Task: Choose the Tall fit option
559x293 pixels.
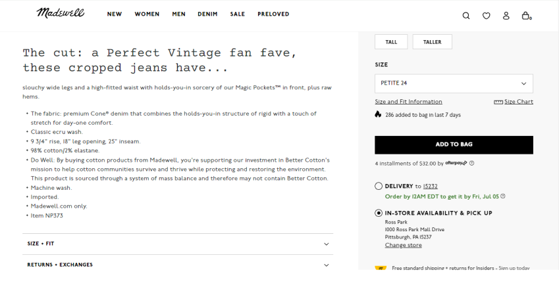Action: 391,42
